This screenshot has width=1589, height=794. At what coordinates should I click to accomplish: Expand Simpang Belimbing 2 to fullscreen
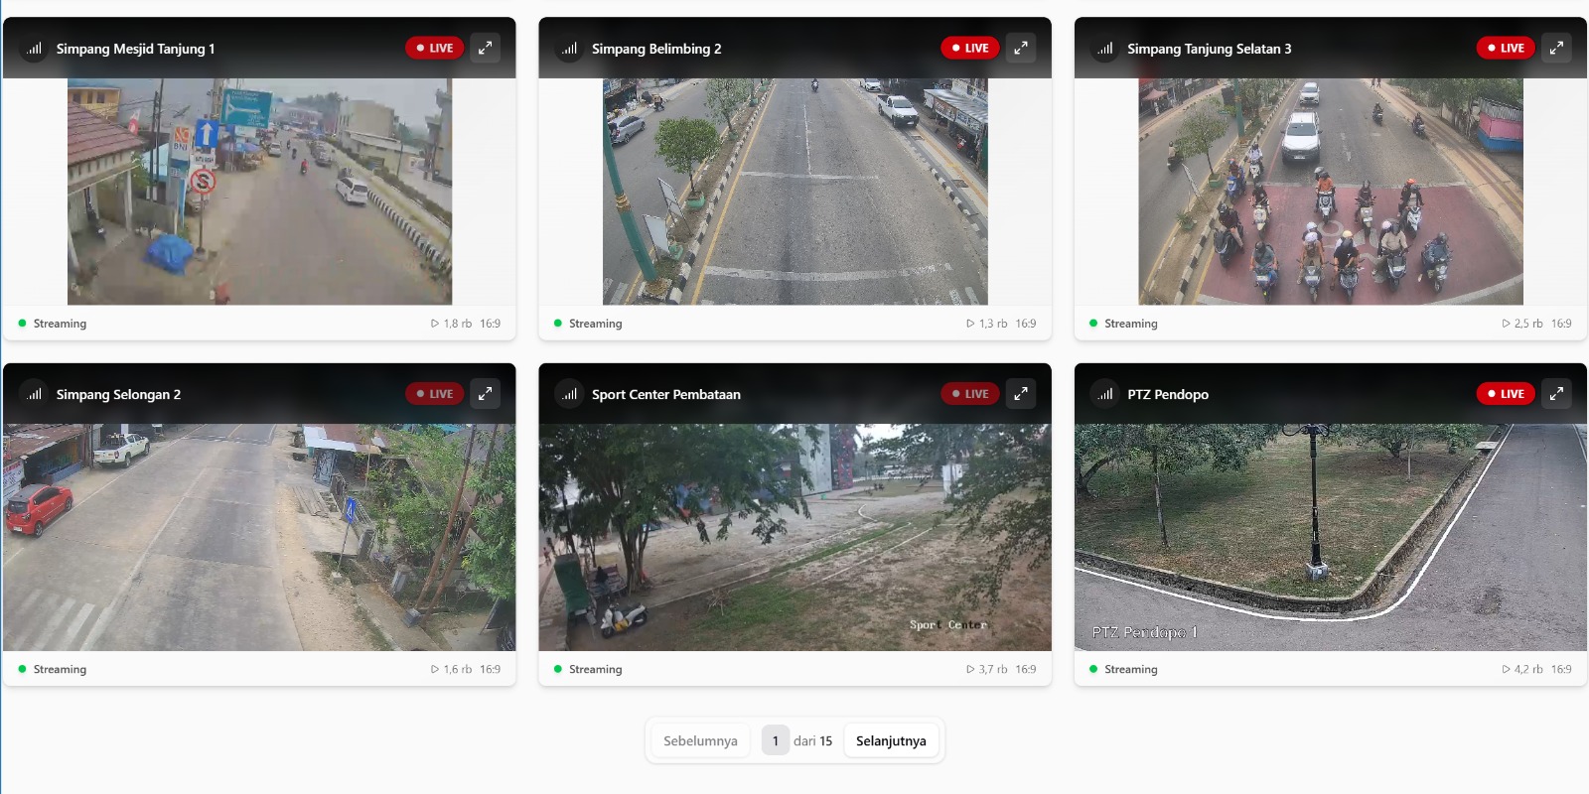(1021, 48)
